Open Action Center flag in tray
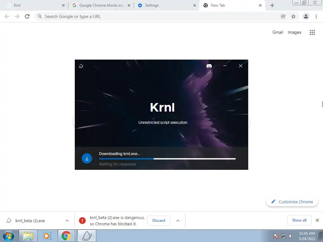Image resolution: width=323 pixels, height=242 pixels. point(276,236)
